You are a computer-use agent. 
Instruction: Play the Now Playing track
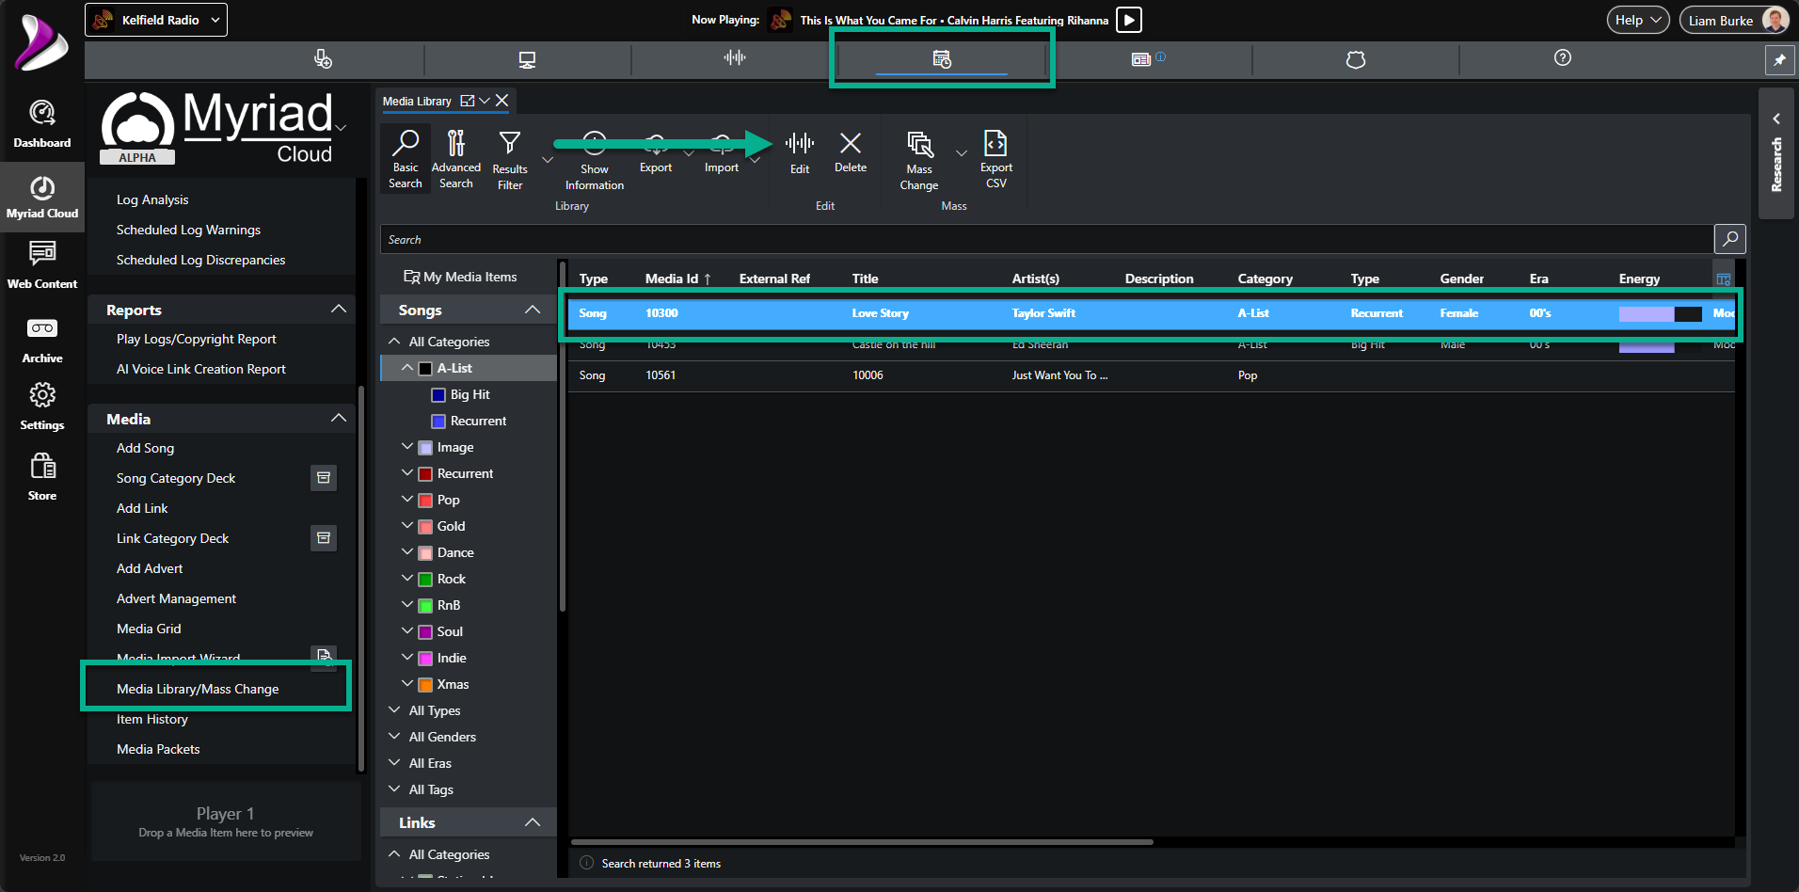pos(1129,20)
